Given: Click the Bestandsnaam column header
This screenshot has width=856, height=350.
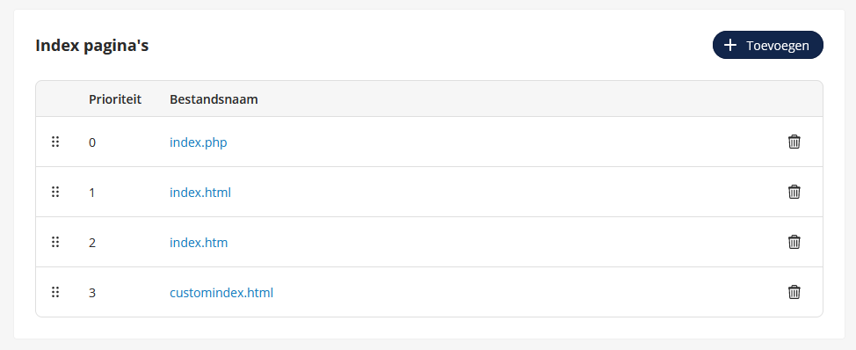Looking at the screenshot, I should point(214,99).
